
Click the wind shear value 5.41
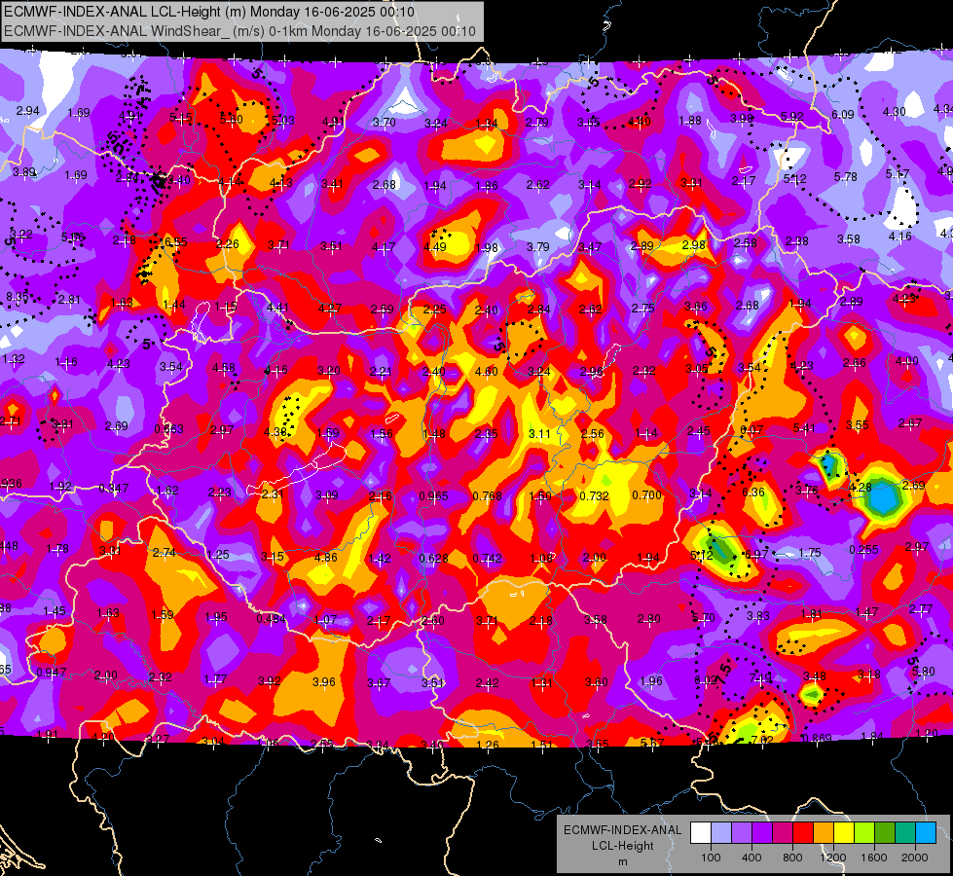coord(805,428)
